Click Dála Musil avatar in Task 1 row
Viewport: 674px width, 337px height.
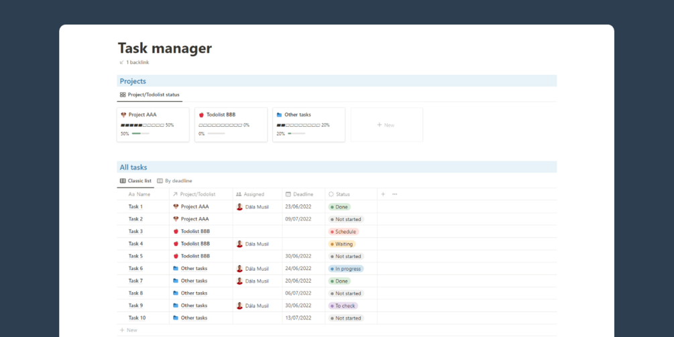coord(239,207)
